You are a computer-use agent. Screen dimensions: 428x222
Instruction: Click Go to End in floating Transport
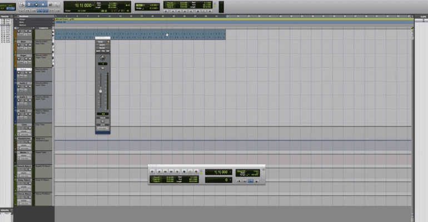177,171
